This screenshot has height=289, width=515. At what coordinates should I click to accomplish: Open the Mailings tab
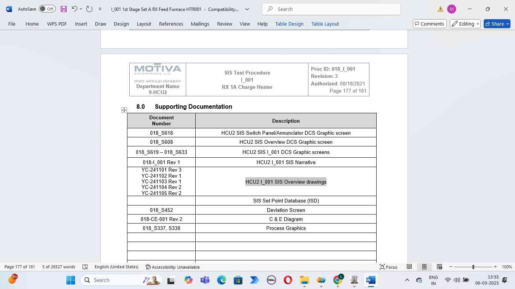(x=200, y=24)
